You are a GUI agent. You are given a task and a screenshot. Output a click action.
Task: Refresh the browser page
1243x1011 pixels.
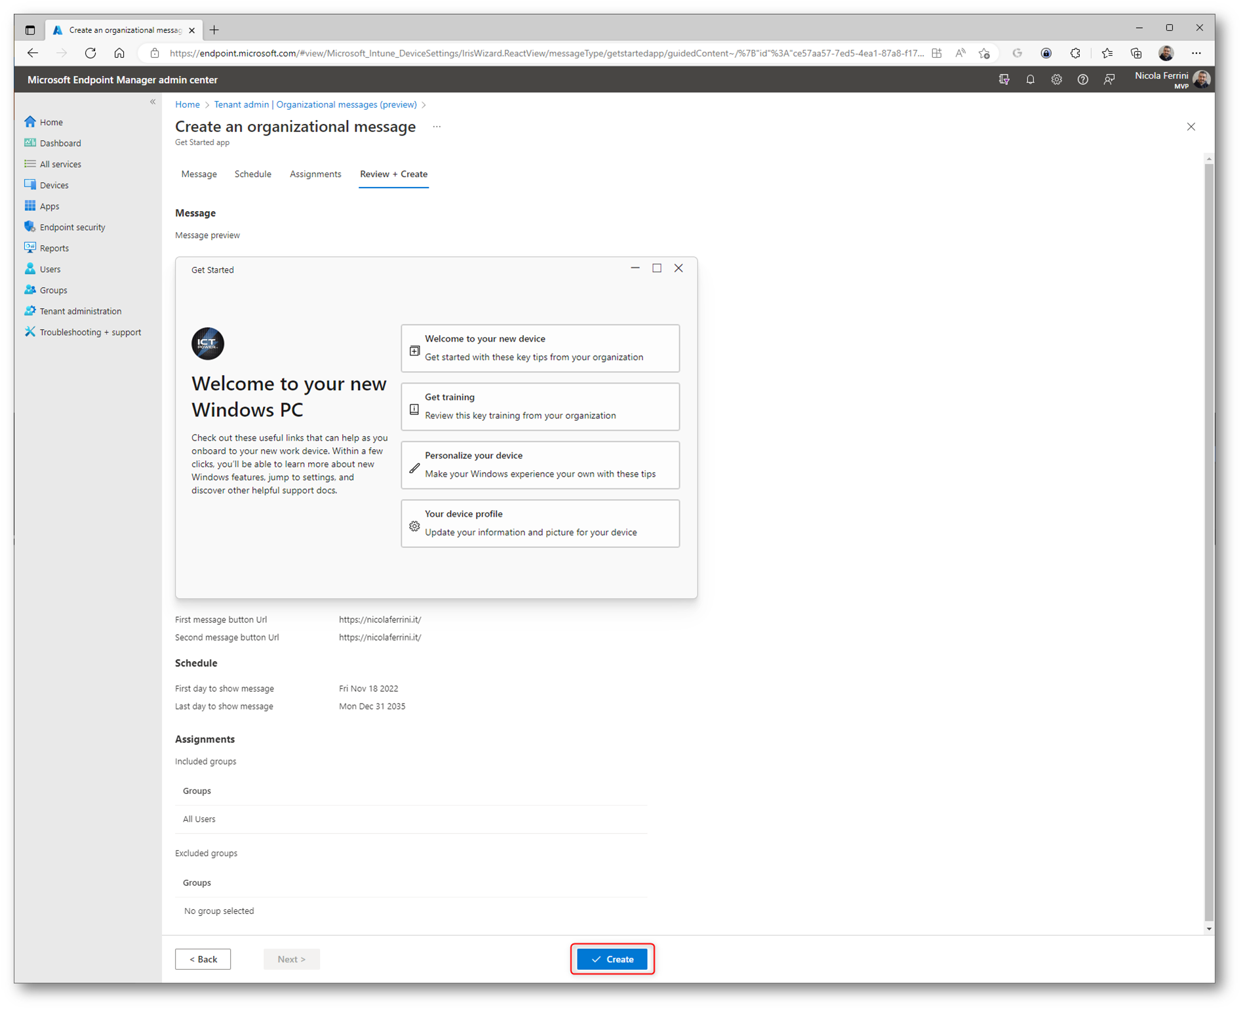coord(90,53)
